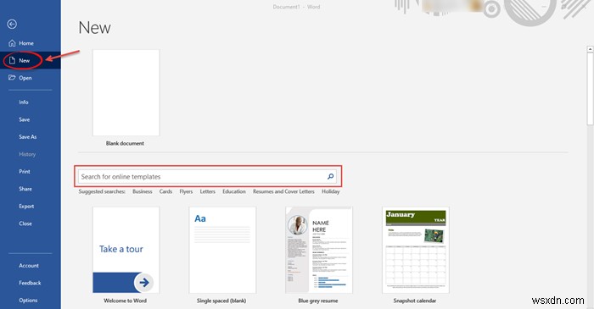Click the Blank document caption
Image resolution: width=594 pixels, height=309 pixels.
(x=125, y=143)
